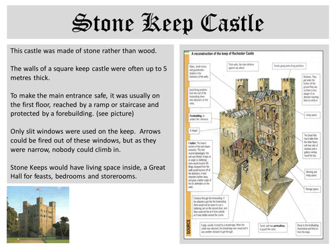Click the 'Storage space' label
Screen dimensions: 336x252
click(312, 190)
